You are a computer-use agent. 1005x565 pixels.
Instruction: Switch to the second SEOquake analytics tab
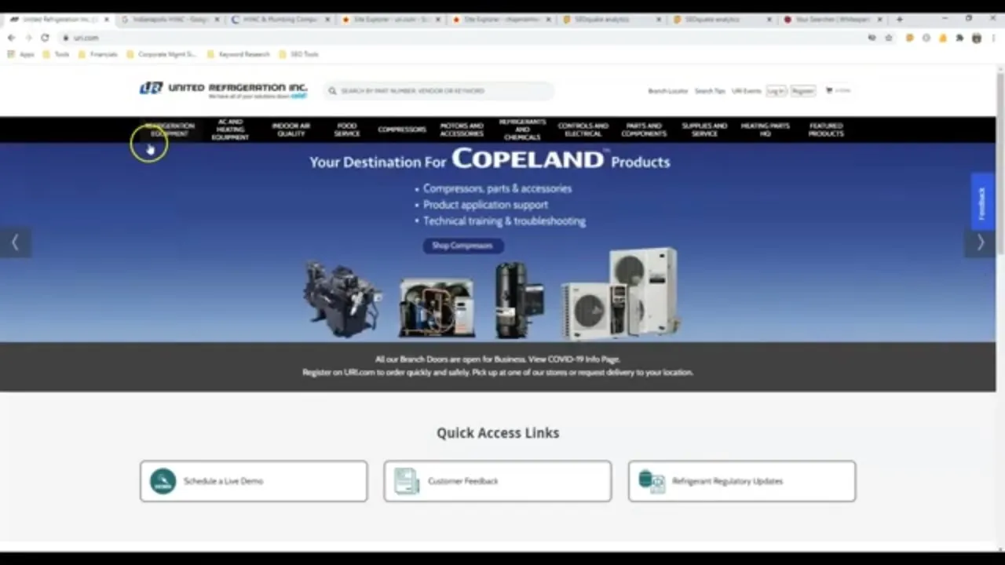coord(721,19)
